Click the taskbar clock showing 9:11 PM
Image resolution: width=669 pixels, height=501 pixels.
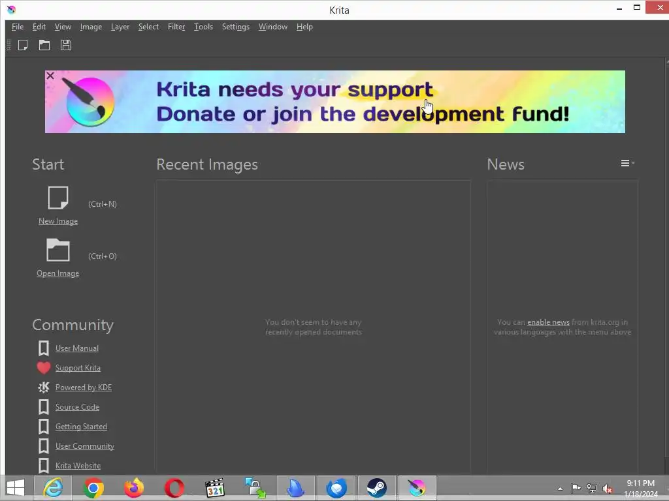click(641, 489)
